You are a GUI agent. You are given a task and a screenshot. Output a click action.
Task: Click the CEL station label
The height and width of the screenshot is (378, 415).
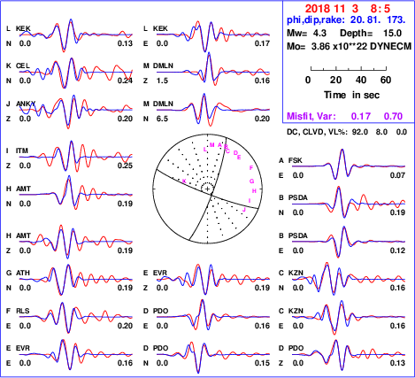(x=23, y=66)
